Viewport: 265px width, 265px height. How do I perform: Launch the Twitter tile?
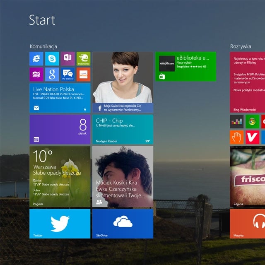[60, 224]
